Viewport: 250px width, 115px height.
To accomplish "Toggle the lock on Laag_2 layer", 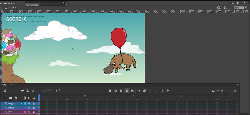I will pos(34,107).
